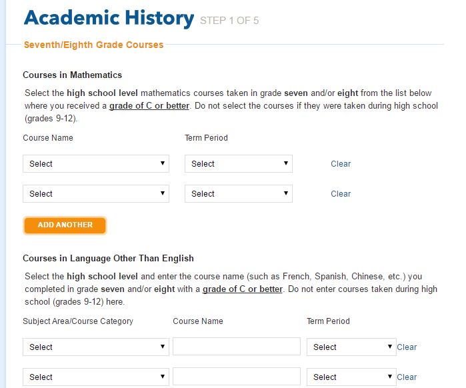Open first mathematics Course Name dropdown
The width and height of the screenshot is (466, 388).
coord(96,164)
